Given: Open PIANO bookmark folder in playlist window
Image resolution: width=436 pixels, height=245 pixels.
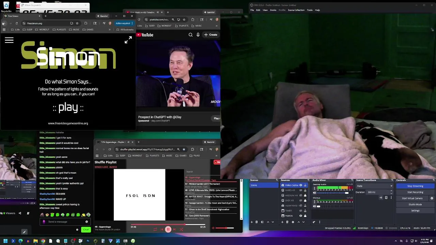Looking at the screenshot, I should pos(195,156).
